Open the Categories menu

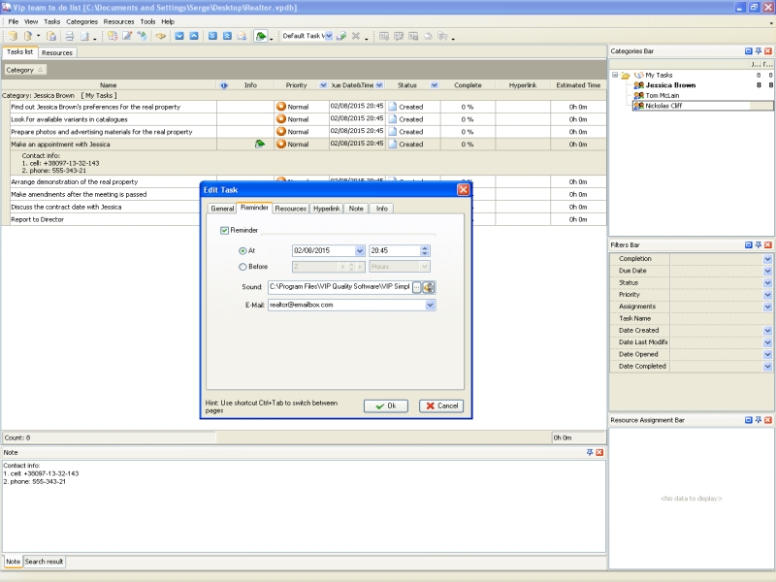[x=81, y=20]
